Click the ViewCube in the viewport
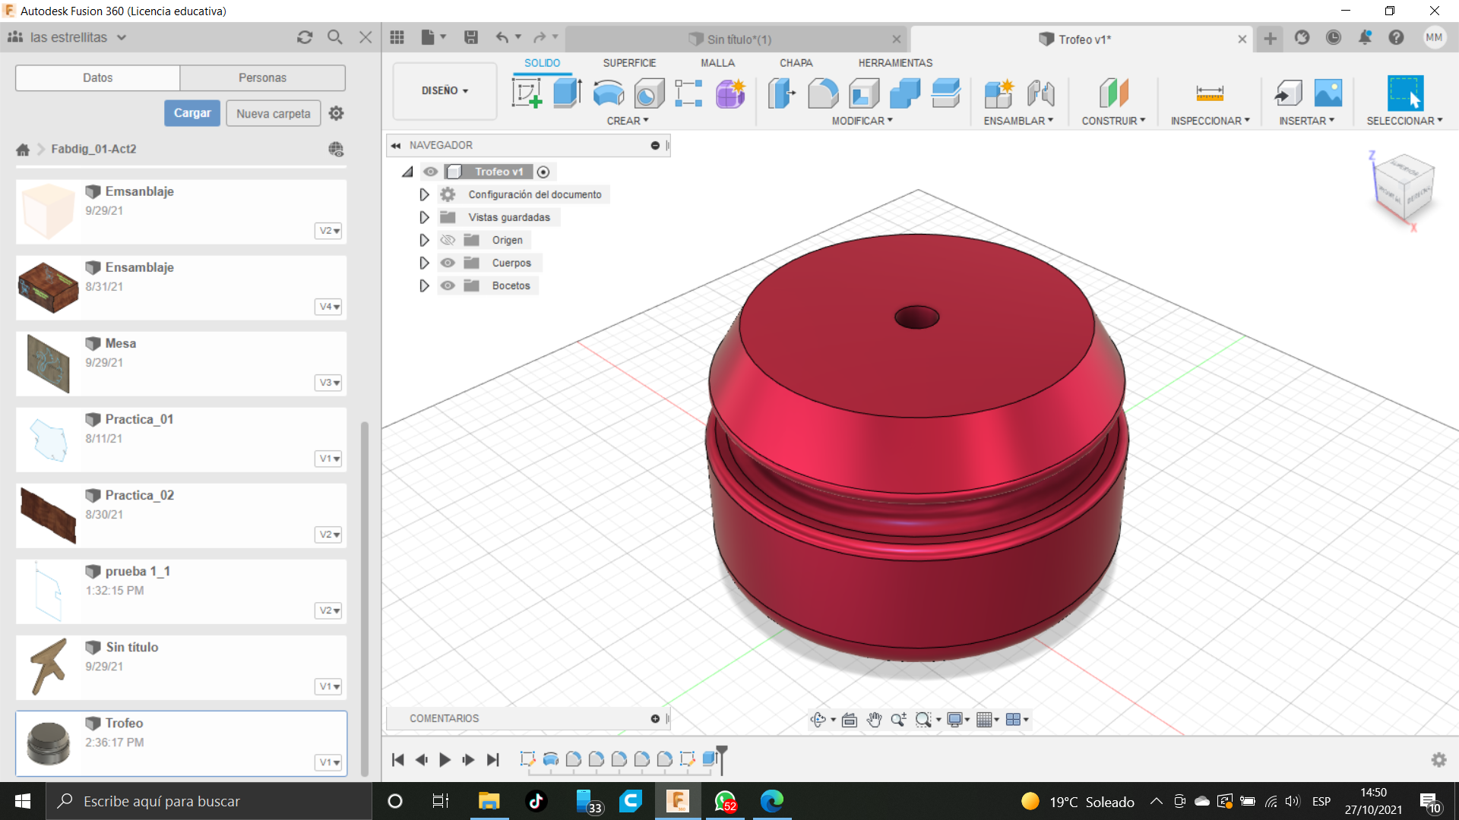Image resolution: width=1459 pixels, height=820 pixels. (x=1404, y=188)
